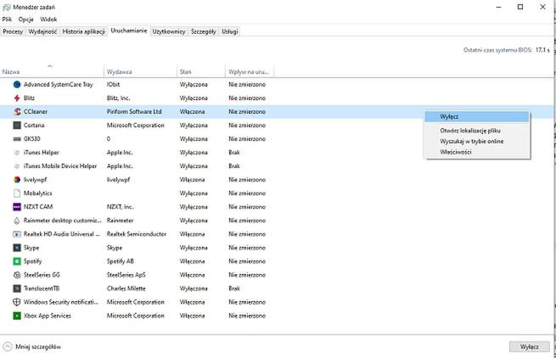Click the Windows Security notification shield icon
This screenshot has width=556, height=358.
17,302
